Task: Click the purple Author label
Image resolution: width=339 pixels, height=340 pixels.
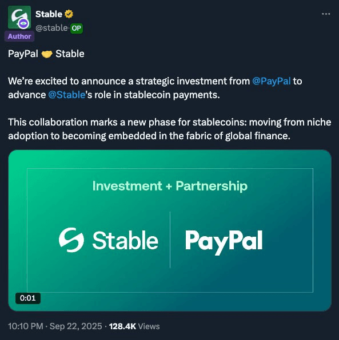Action: pyautogui.click(x=19, y=36)
